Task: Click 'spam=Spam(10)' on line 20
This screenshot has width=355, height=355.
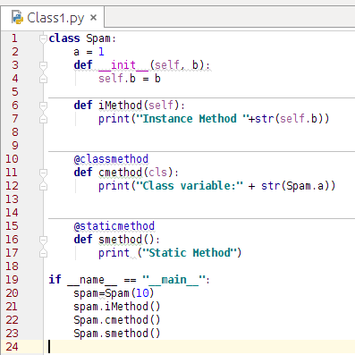Action: pos(114,293)
